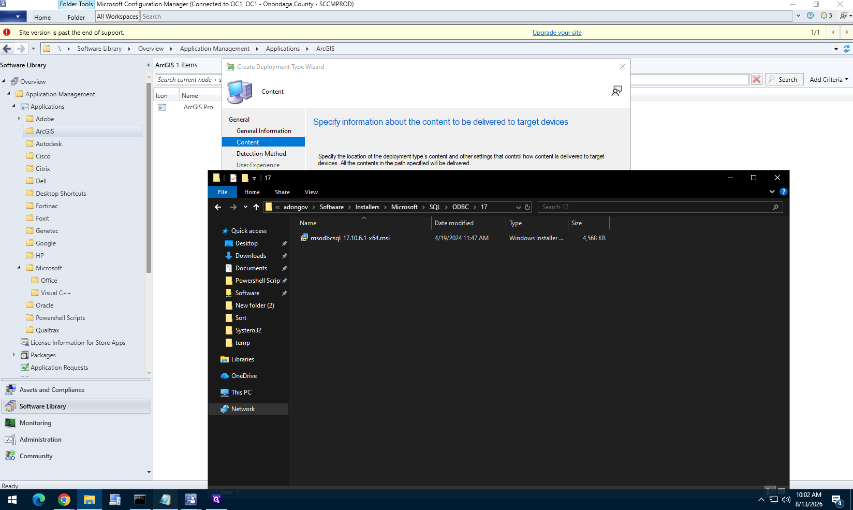Open Configuration Manager help icon
The width and height of the screenshot is (853, 510).
click(x=811, y=16)
